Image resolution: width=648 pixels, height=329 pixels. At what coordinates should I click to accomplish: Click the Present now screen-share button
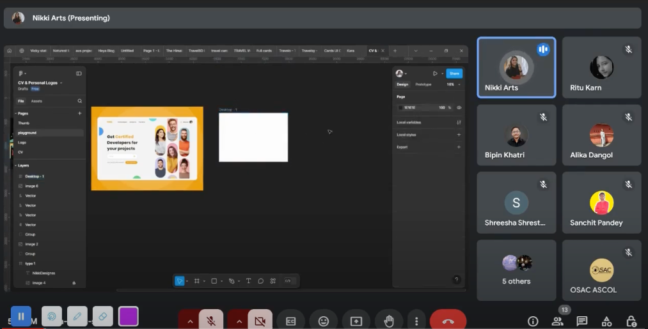pyautogui.click(x=356, y=321)
